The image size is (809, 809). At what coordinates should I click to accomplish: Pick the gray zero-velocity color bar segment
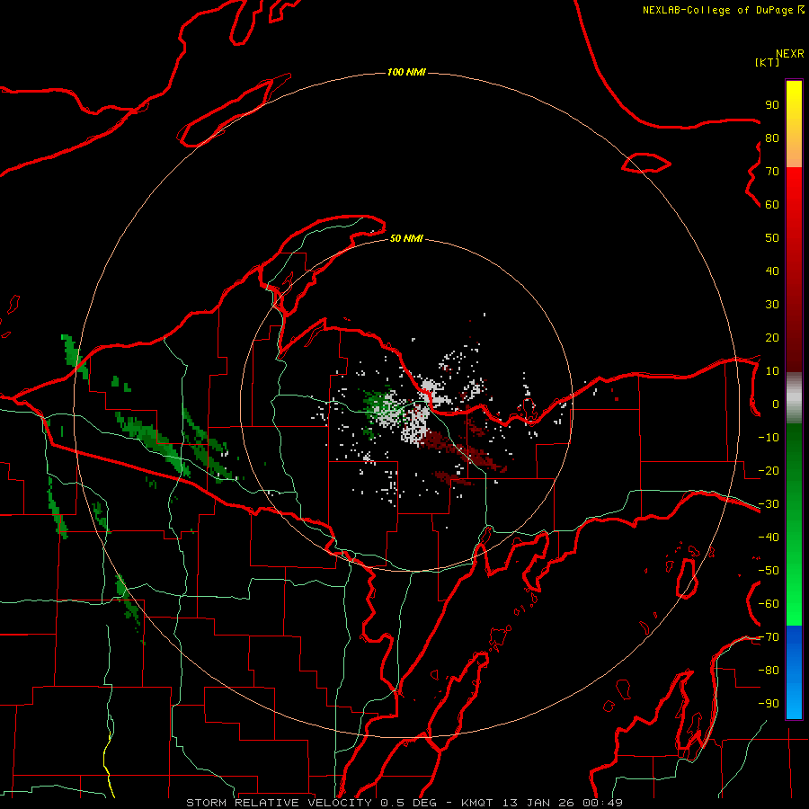tap(794, 397)
